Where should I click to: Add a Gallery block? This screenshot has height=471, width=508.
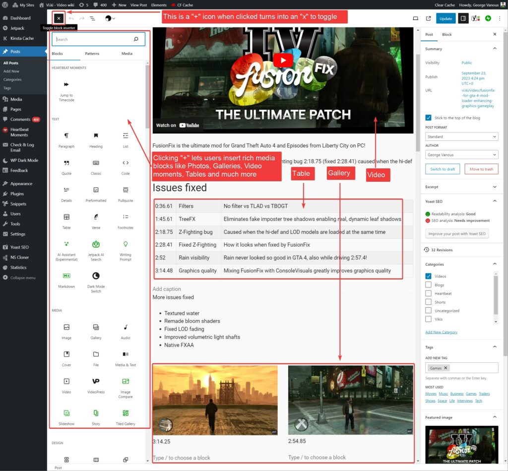pyautogui.click(x=96, y=332)
